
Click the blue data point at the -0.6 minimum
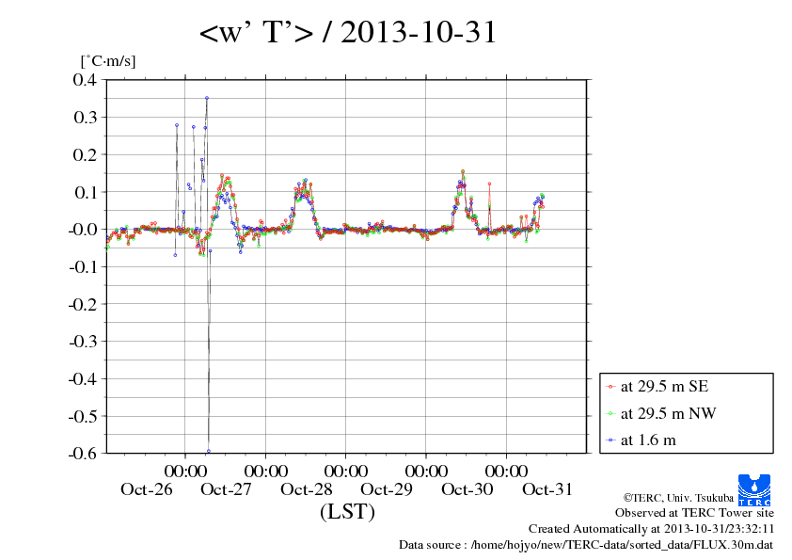click(209, 451)
